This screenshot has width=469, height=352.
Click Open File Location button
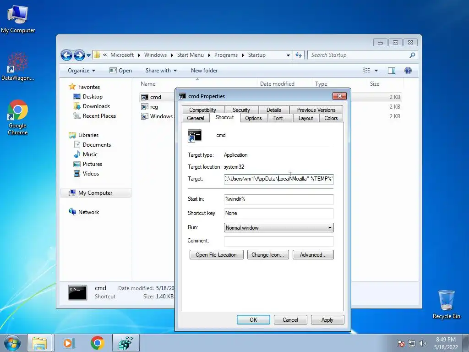[x=216, y=255]
